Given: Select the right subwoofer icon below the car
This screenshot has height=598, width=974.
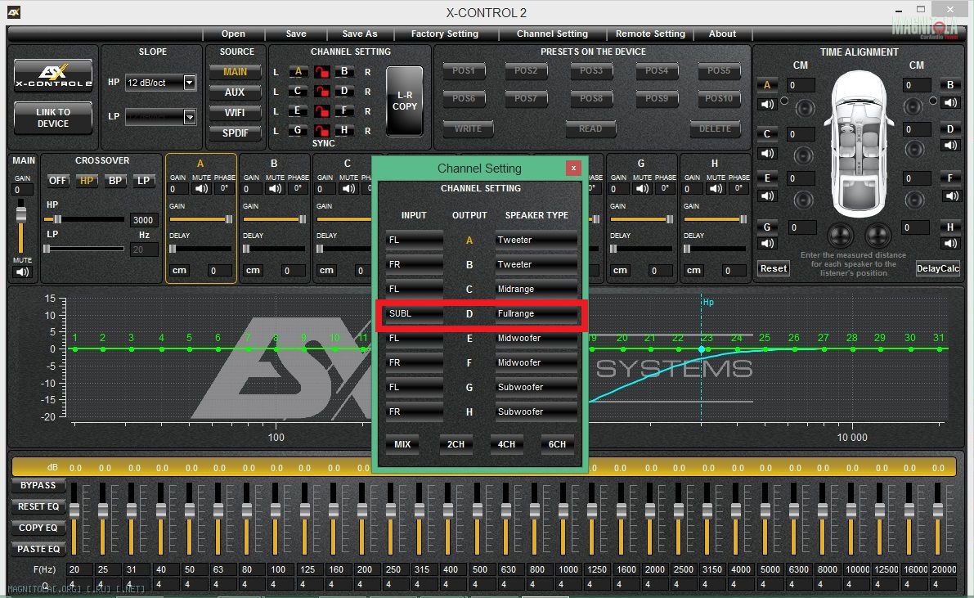Looking at the screenshot, I should (877, 236).
